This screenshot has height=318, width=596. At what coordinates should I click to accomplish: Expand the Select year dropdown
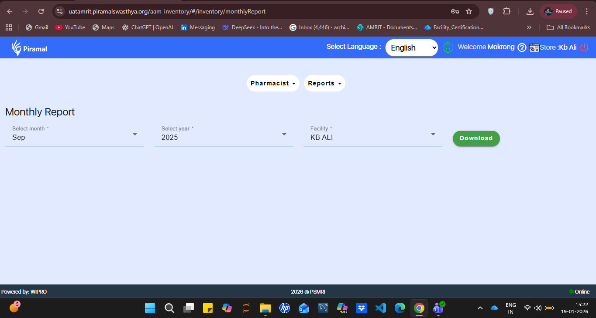[x=224, y=135]
